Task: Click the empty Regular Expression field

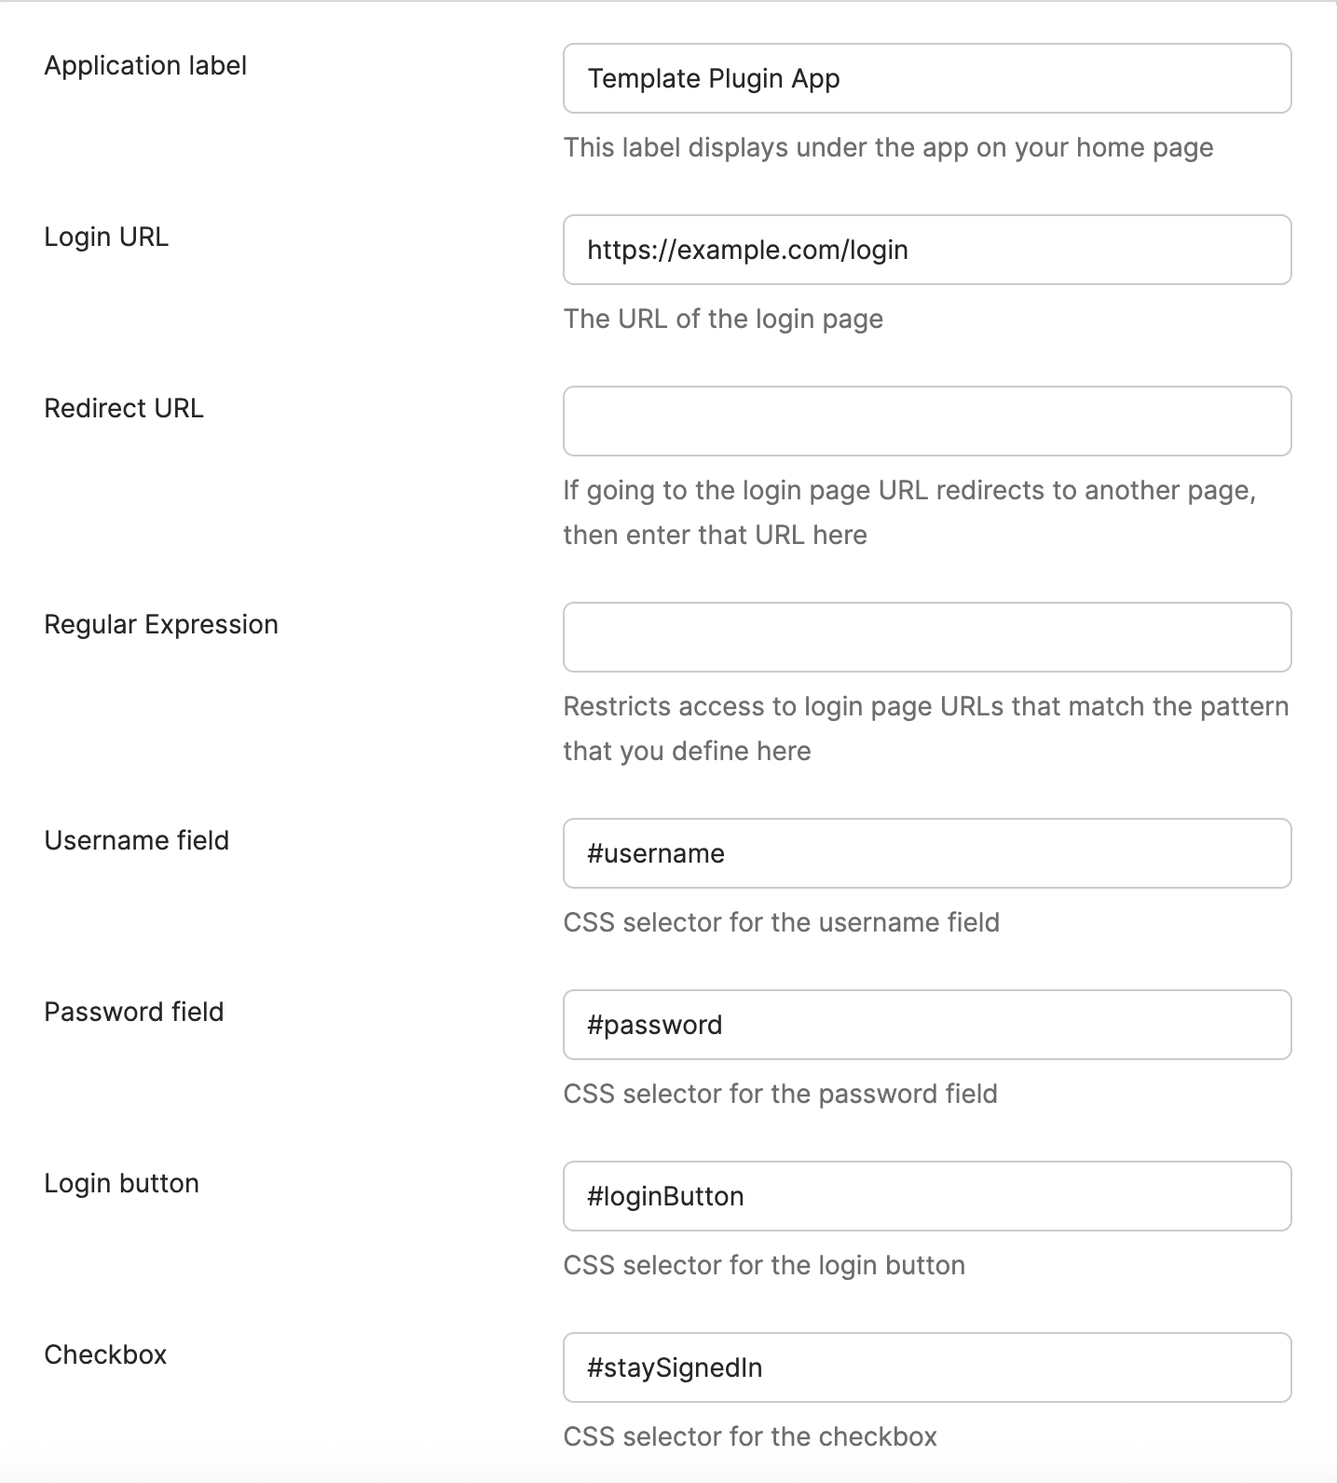Action: tap(926, 637)
